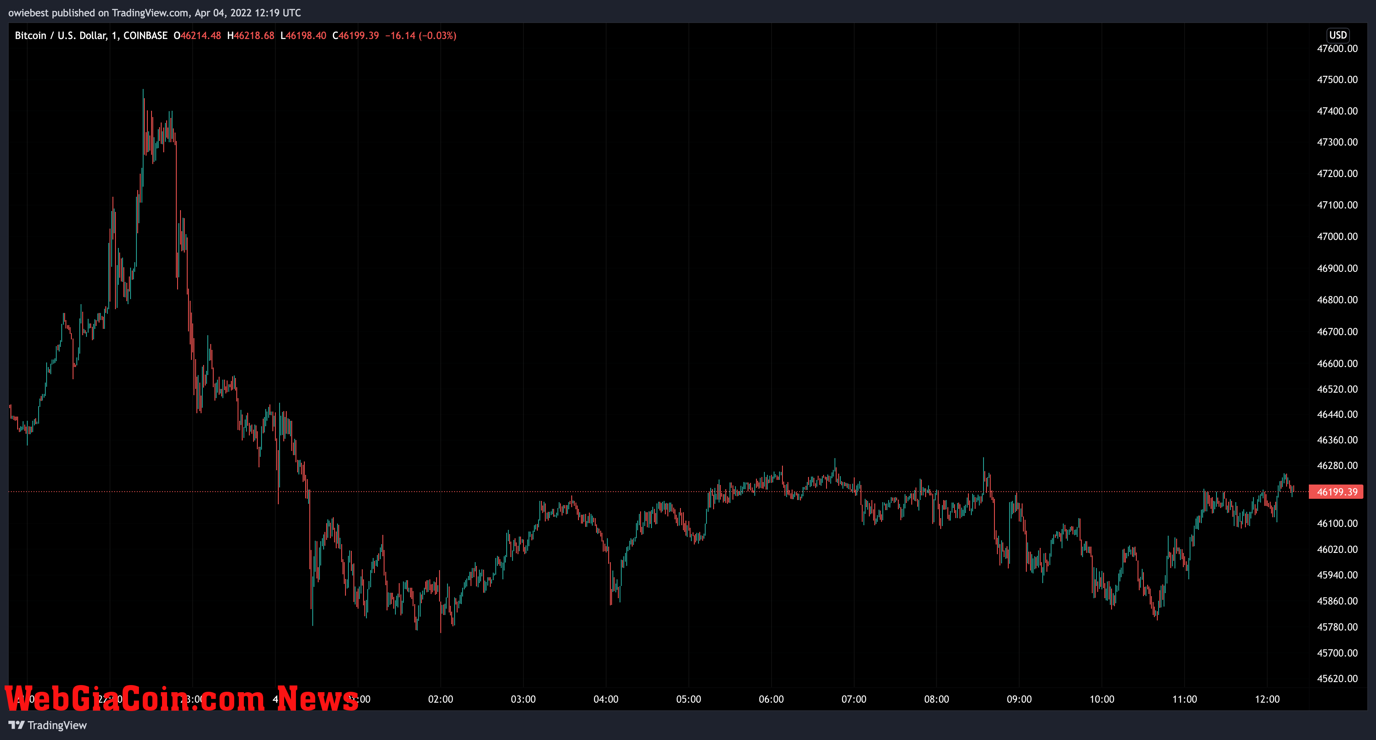Click the high value H46218.68
This screenshot has width=1376, height=740.
251,35
